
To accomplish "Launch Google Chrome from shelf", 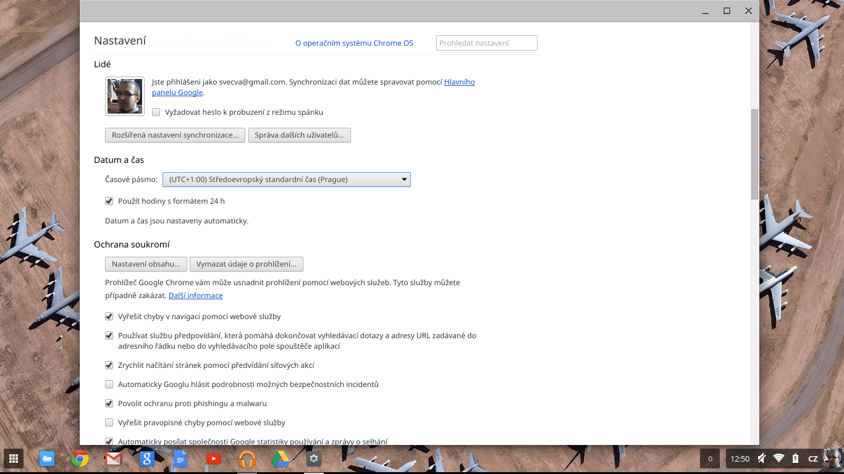I will click(x=80, y=459).
